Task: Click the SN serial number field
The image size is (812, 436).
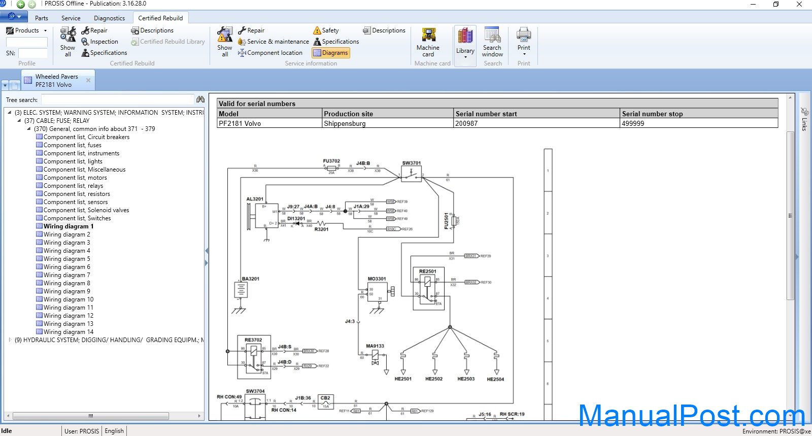Action: tap(32, 53)
